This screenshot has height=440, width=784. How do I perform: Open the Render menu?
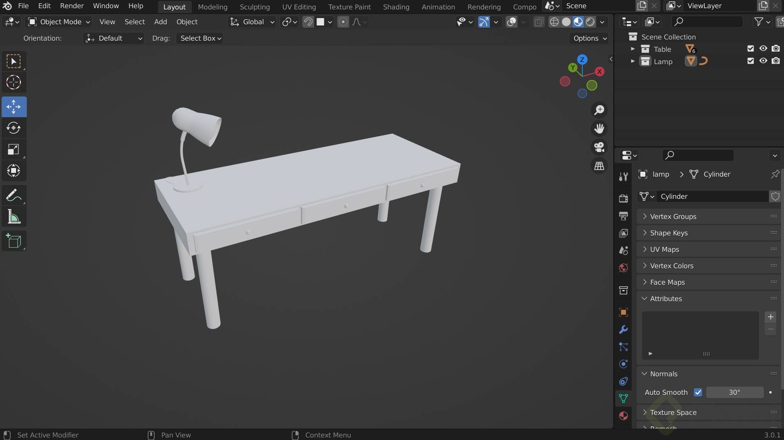[x=71, y=6]
